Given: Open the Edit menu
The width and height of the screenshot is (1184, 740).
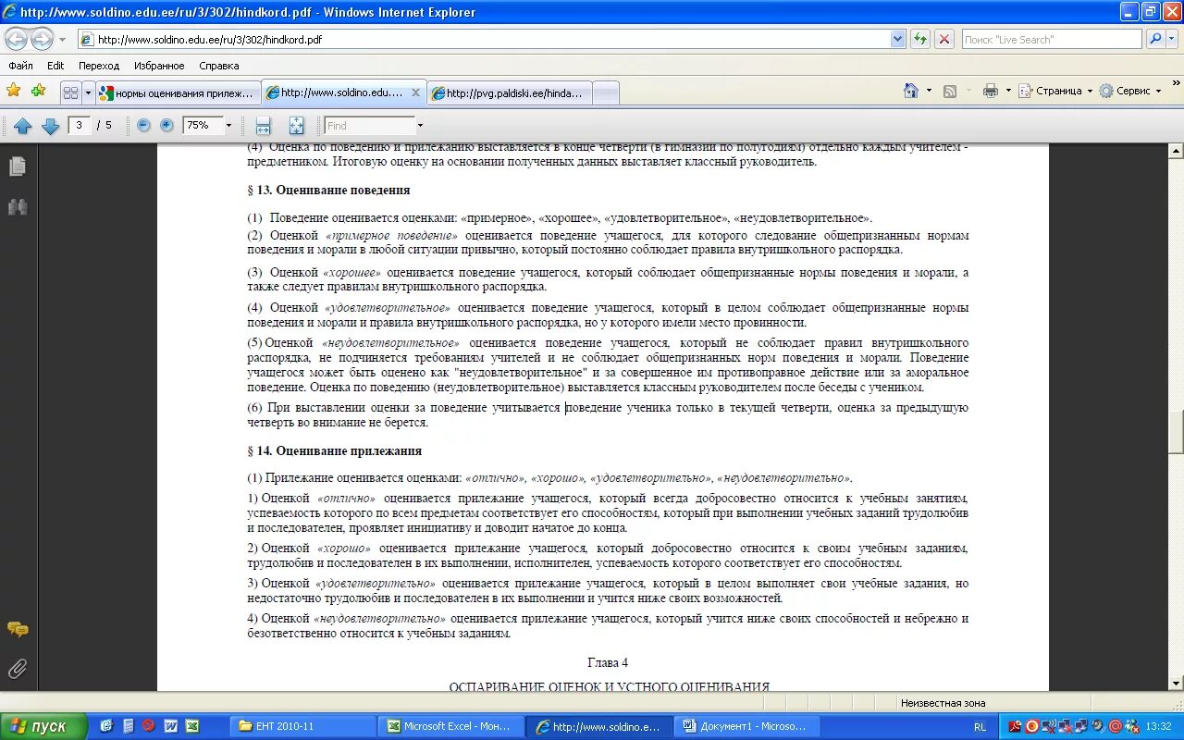Looking at the screenshot, I should click(55, 66).
